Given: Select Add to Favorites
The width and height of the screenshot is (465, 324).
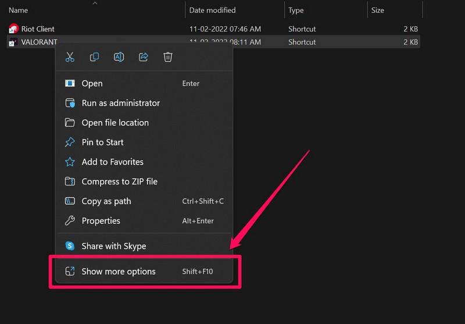Looking at the screenshot, I should 112,162.
